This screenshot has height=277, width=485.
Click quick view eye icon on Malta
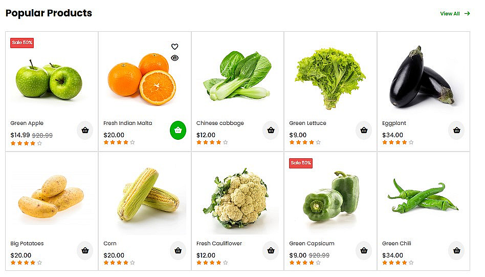(175, 58)
